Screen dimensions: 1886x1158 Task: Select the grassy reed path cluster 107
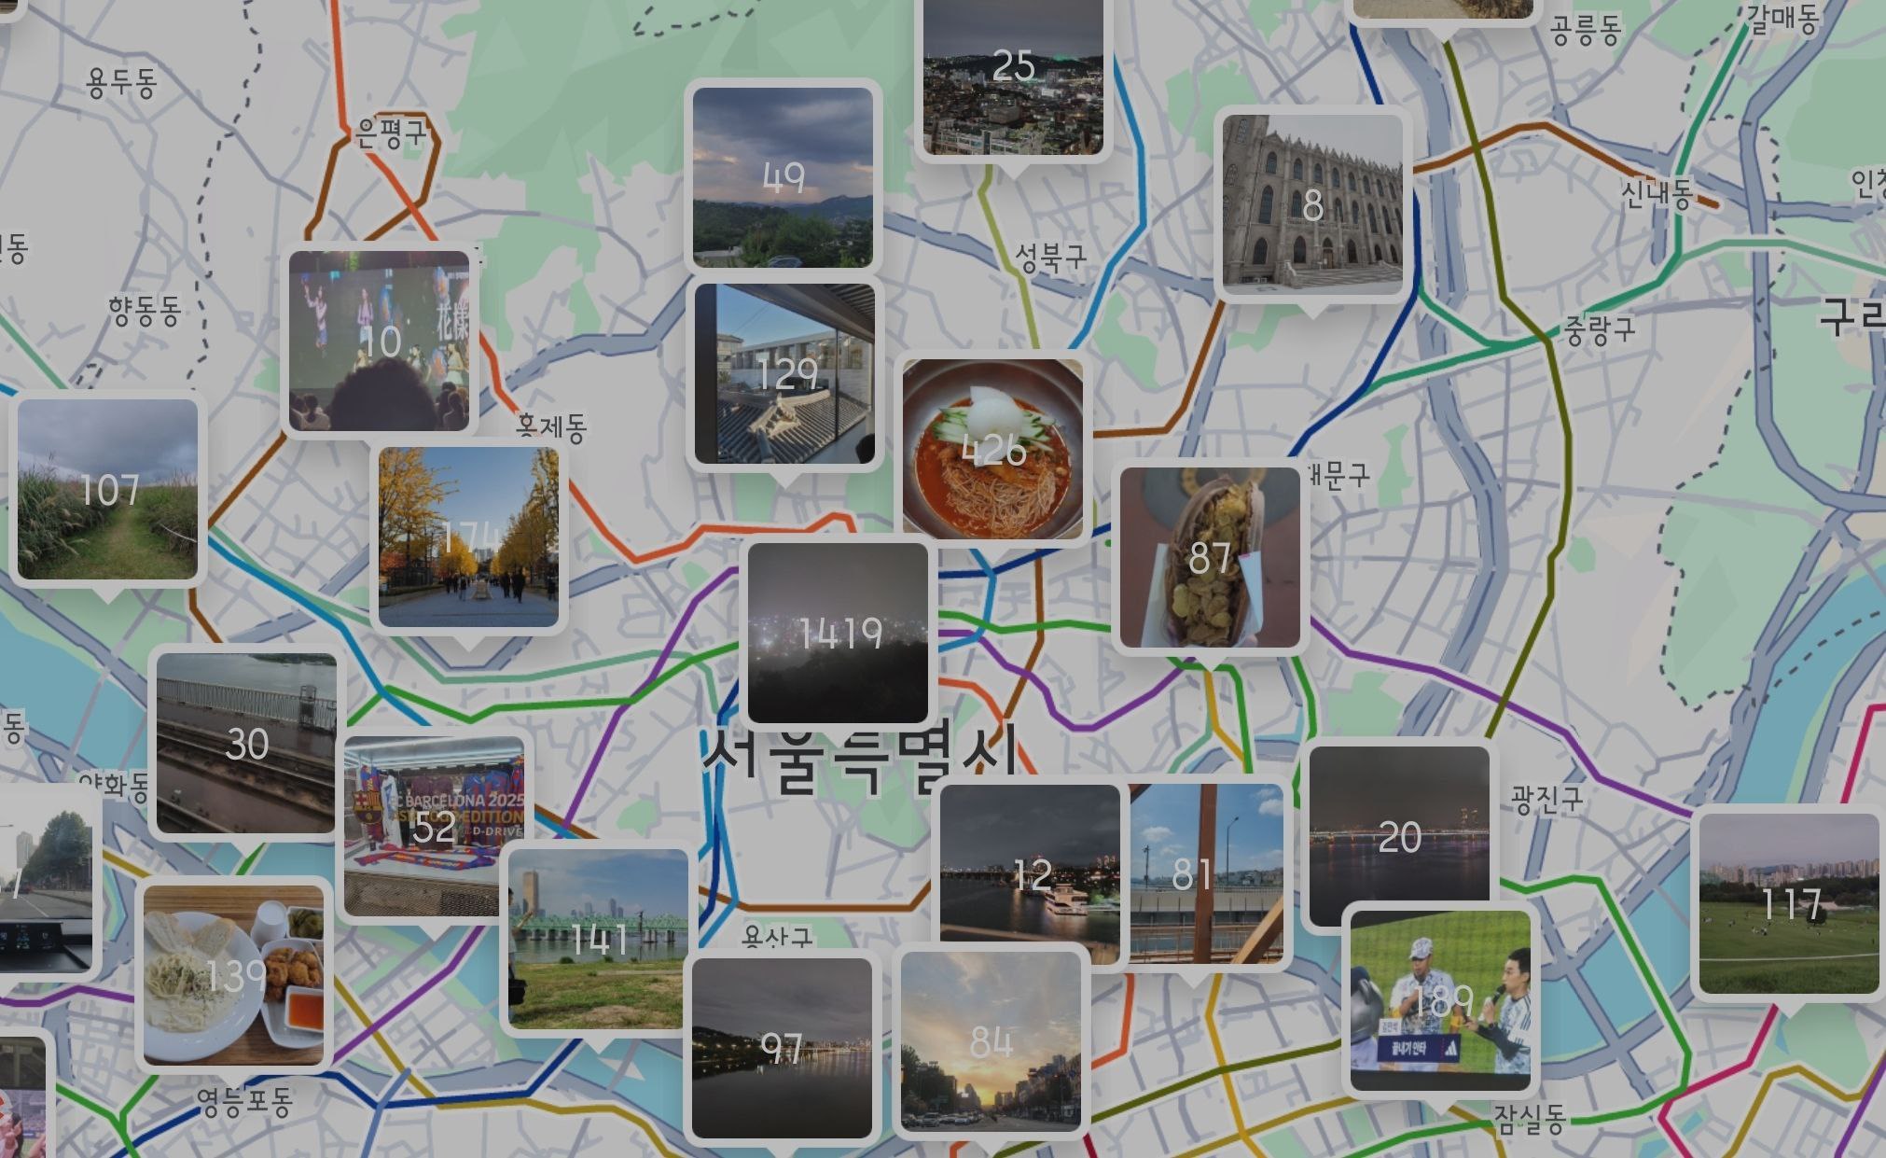click(108, 489)
